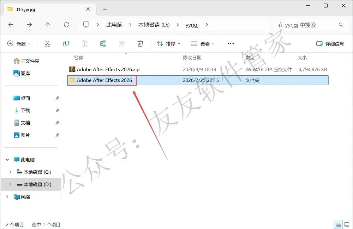
Task: Click the date 2026/2/25 22:15
Action: click(x=201, y=80)
